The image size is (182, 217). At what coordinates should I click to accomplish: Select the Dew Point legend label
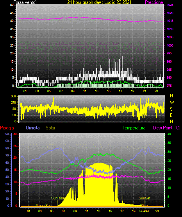click(167, 128)
